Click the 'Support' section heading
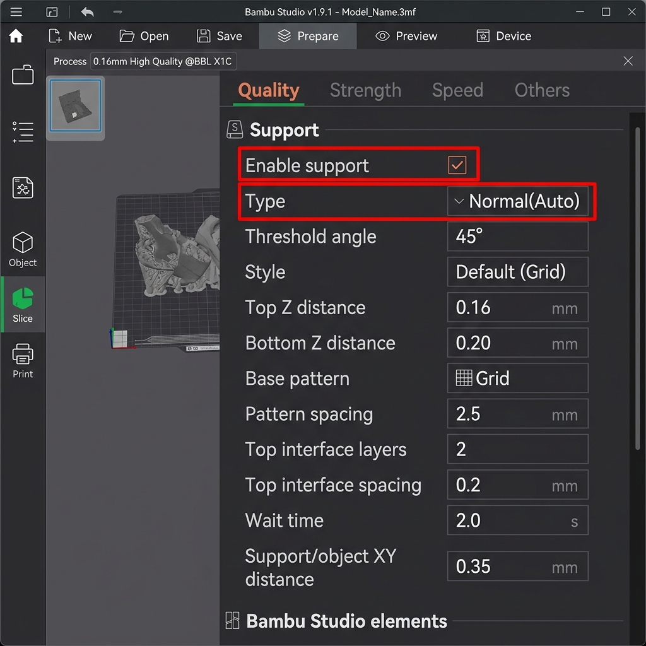Viewport: 646px width, 646px height. [x=285, y=130]
